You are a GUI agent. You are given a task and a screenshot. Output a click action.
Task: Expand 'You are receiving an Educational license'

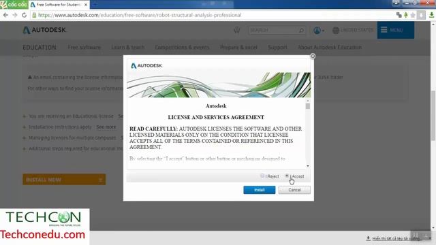(25, 116)
